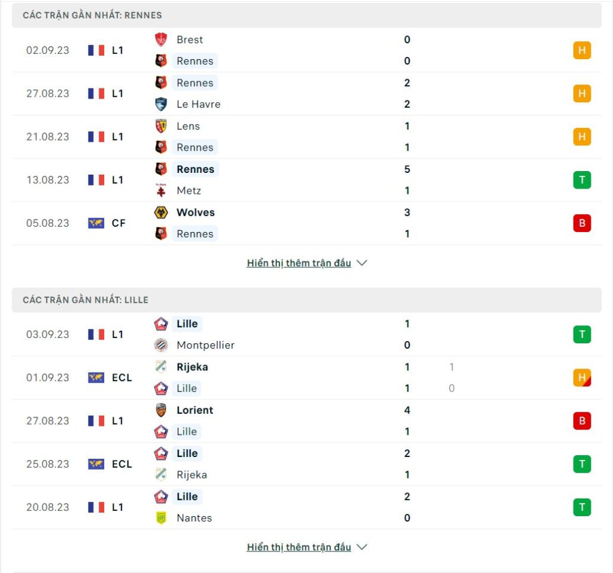613x573 pixels.
Task: Click green T badge for Rennes vs Metz
Action: (x=582, y=179)
